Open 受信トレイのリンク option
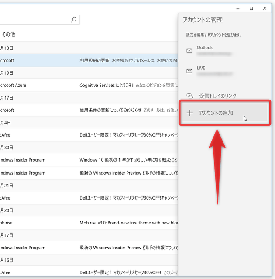Image resolution: width=275 pixels, height=279 pixels. [225, 96]
